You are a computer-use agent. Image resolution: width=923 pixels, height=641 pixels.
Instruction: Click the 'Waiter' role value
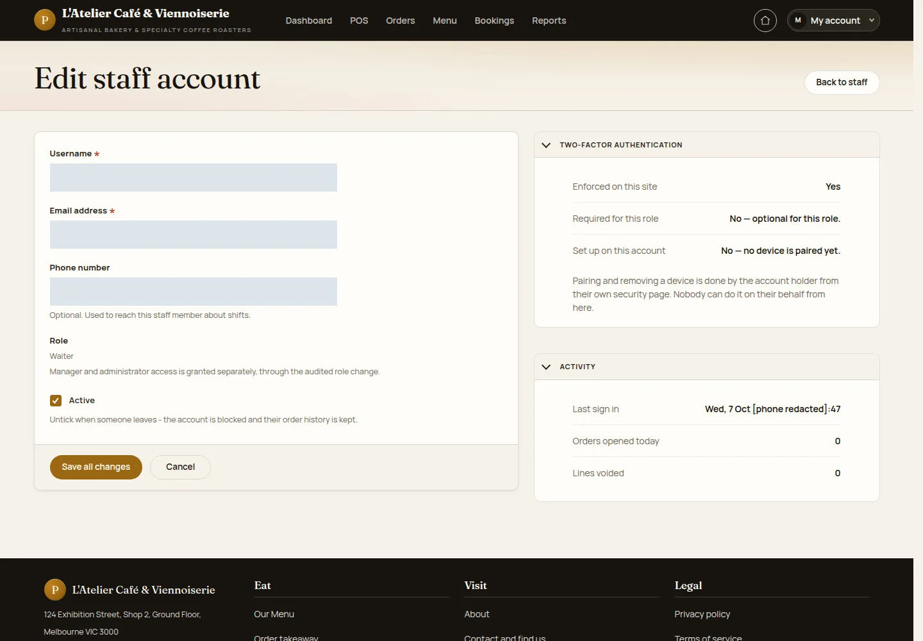pos(62,356)
